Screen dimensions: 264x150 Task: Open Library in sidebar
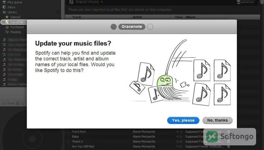[x=12, y=12]
